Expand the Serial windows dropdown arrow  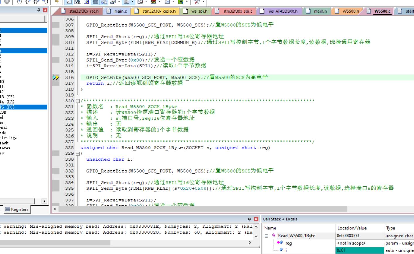click(146, 2)
